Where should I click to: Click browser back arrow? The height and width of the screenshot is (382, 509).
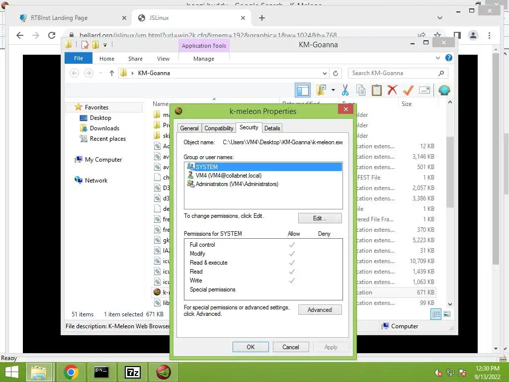pyautogui.click(x=20, y=35)
